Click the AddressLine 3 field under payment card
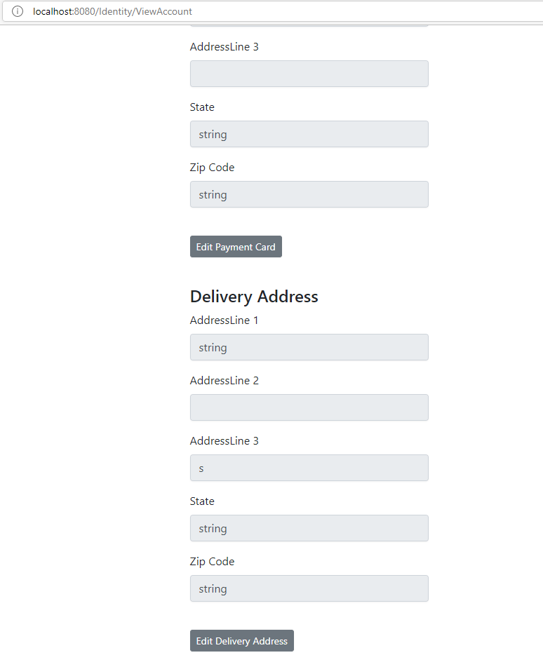This screenshot has width=543, height=662. pyautogui.click(x=309, y=74)
